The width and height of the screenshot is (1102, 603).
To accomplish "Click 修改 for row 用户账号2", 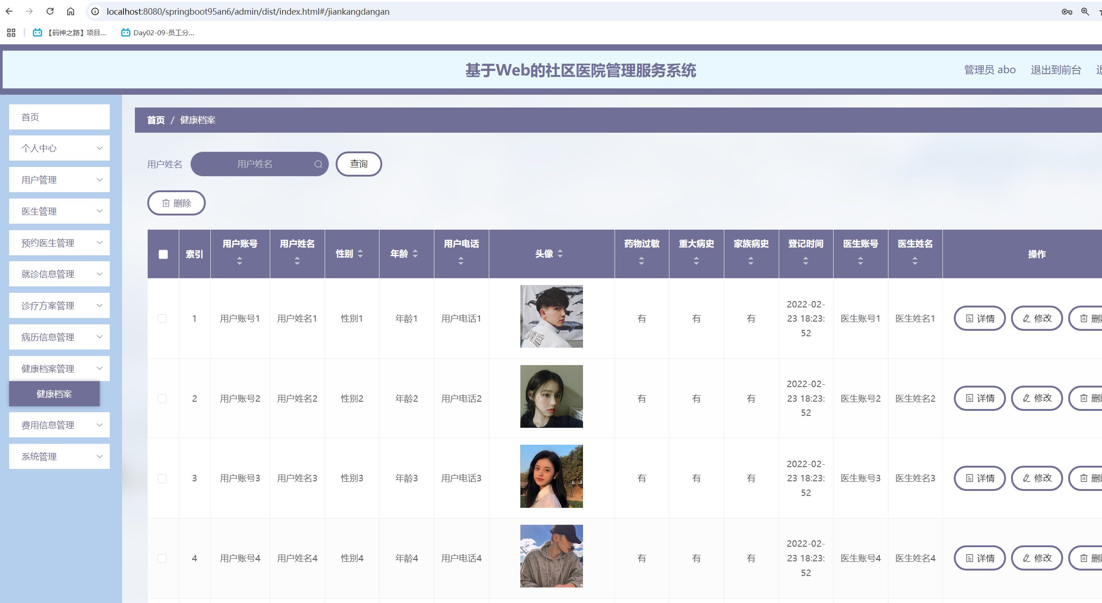I will pyautogui.click(x=1037, y=398).
